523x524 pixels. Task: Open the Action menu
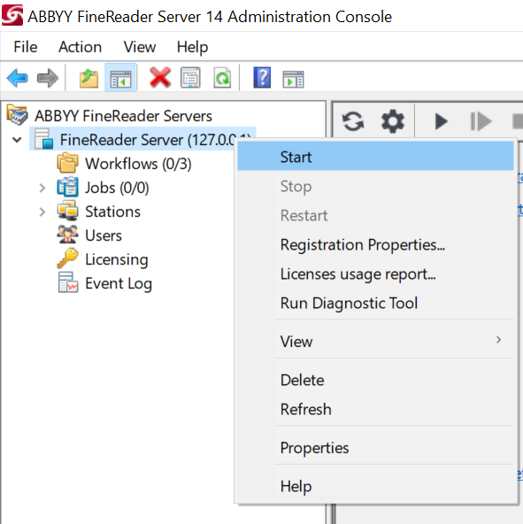click(81, 47)
